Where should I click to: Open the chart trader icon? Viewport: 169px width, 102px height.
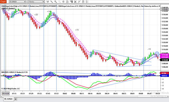[x=71, y=2]
